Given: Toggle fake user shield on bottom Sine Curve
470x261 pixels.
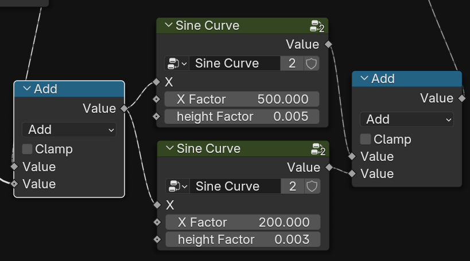Looking at the screenshot, I should click(312, 187).
